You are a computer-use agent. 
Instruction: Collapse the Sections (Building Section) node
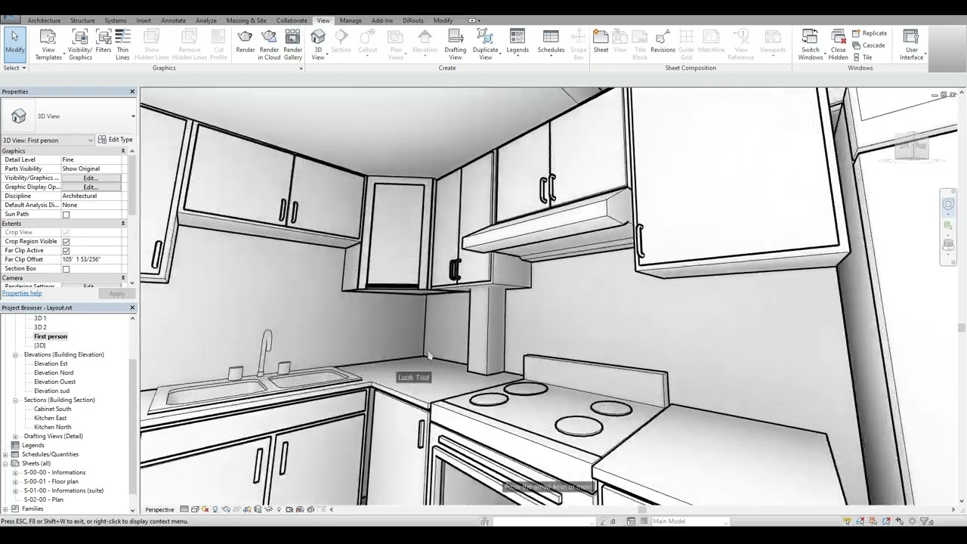pyautogui.click(x=15, y=400)
